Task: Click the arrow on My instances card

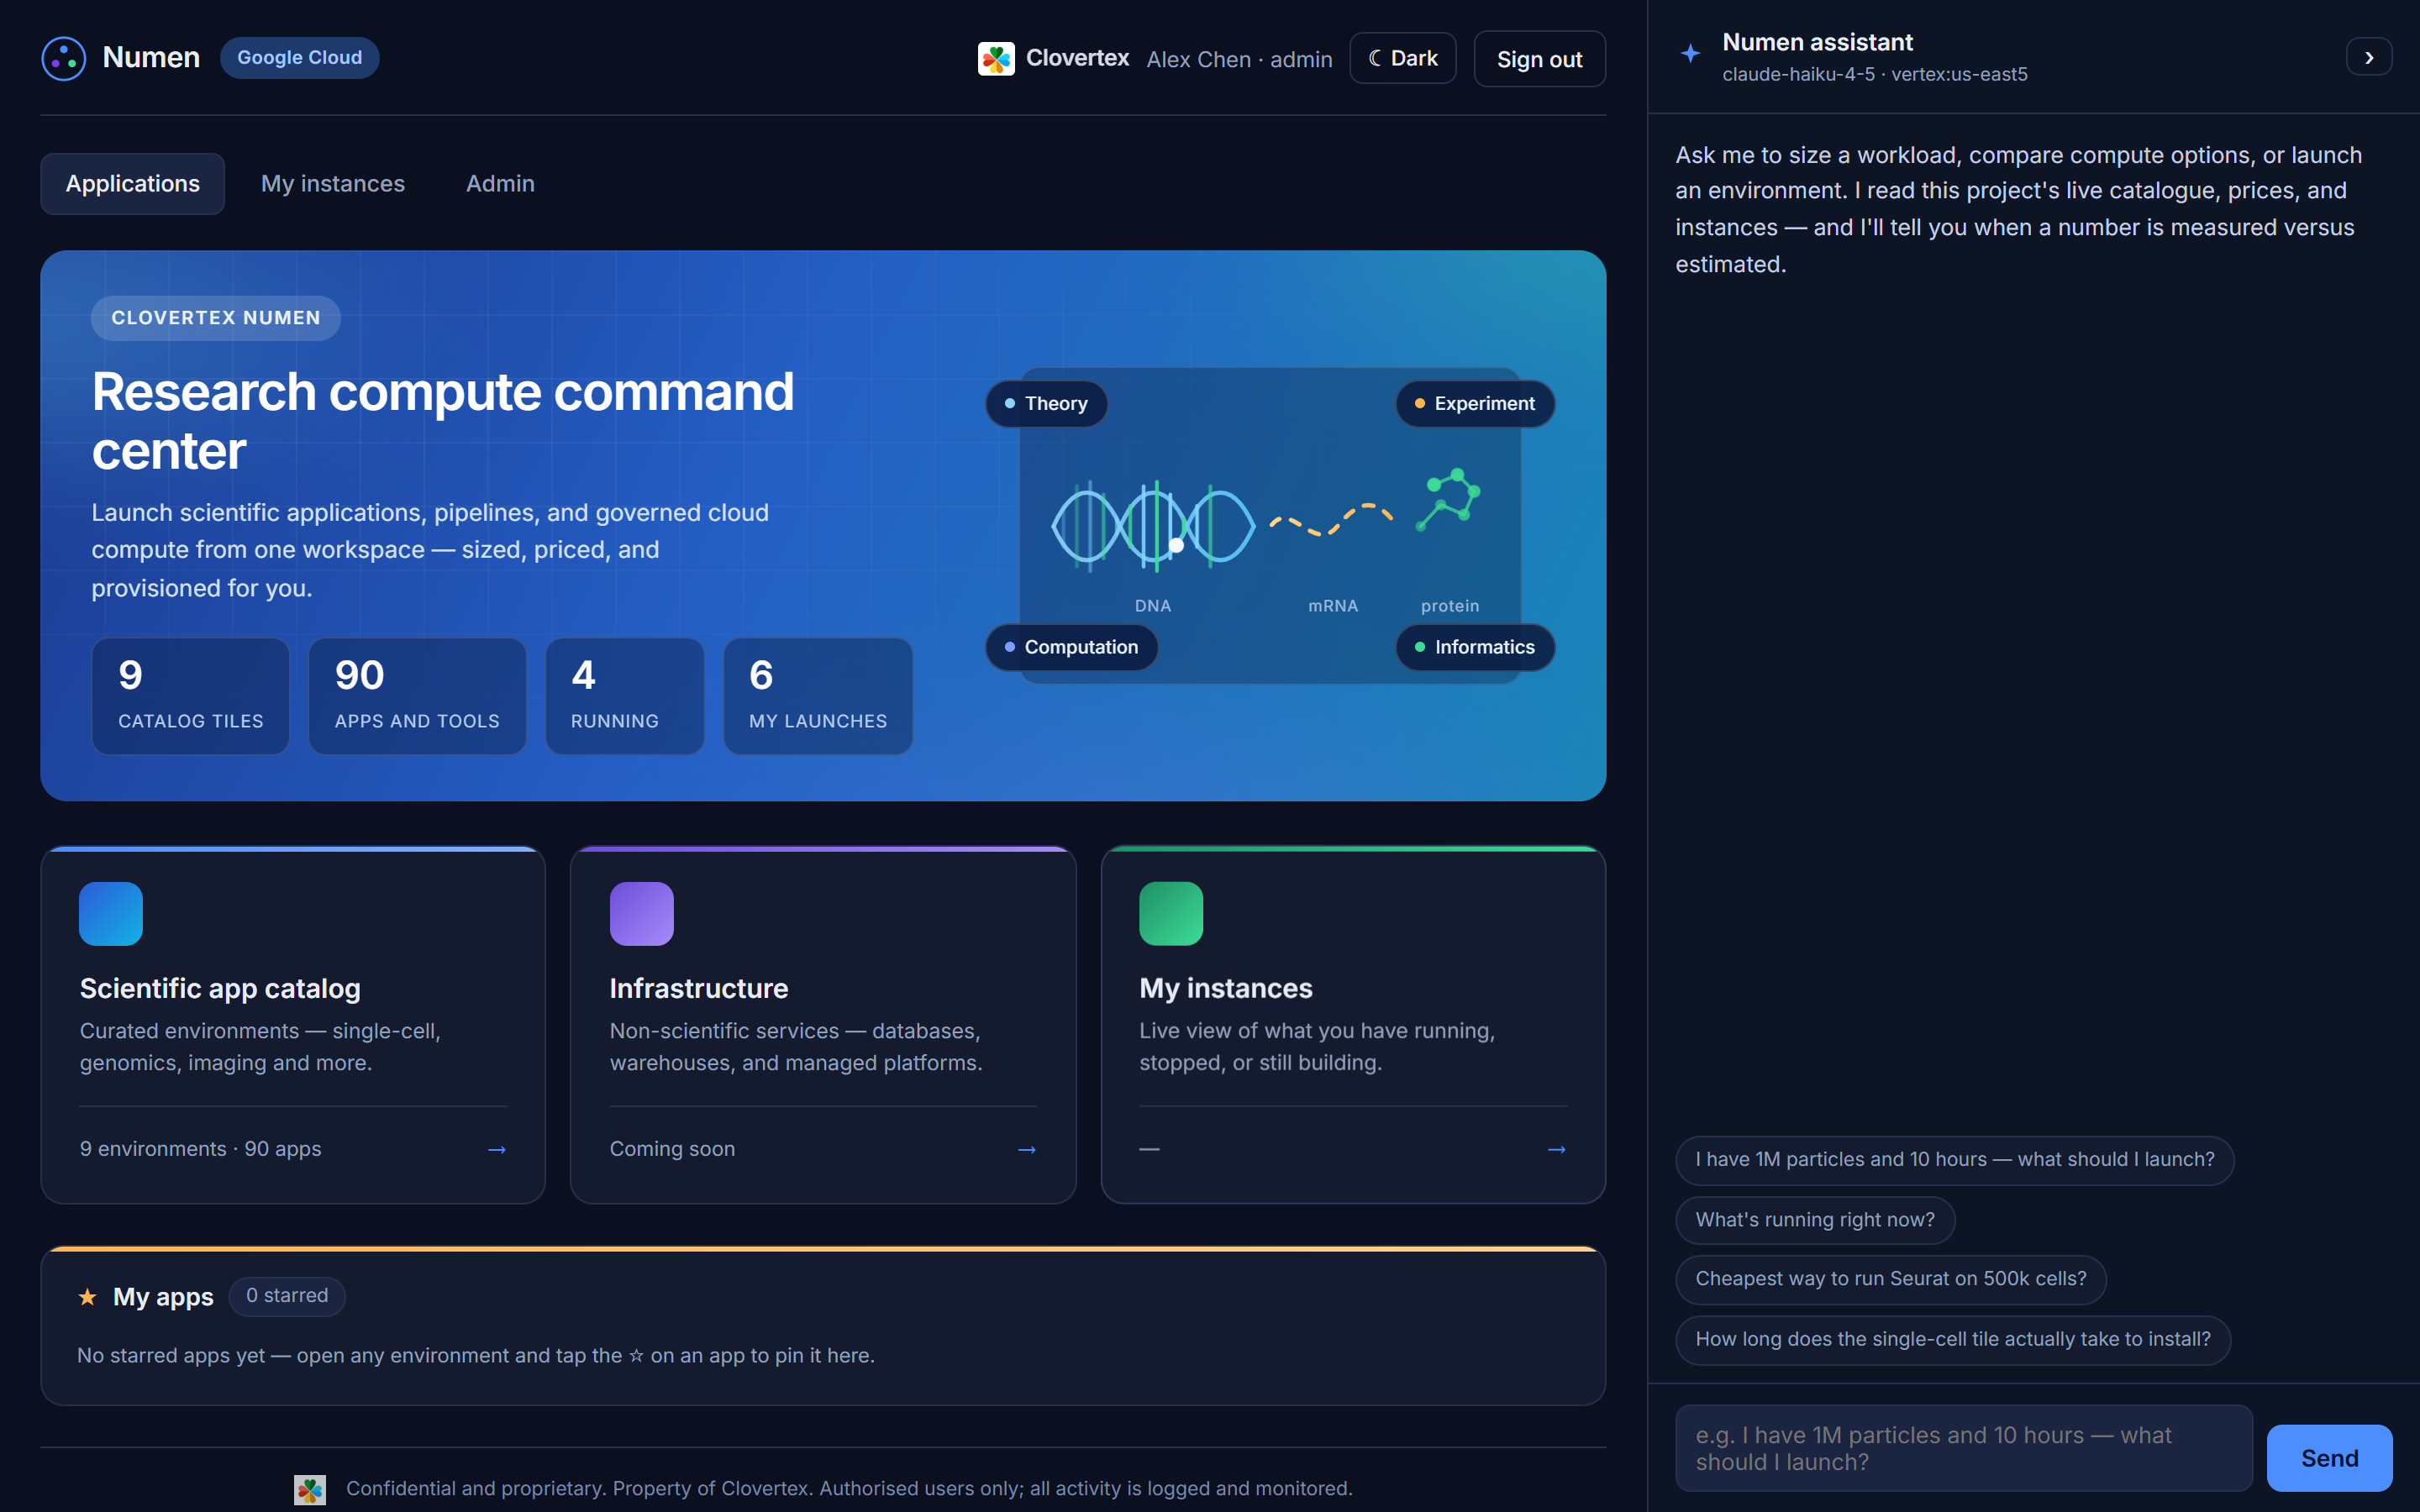Action: point(1557,1149)
